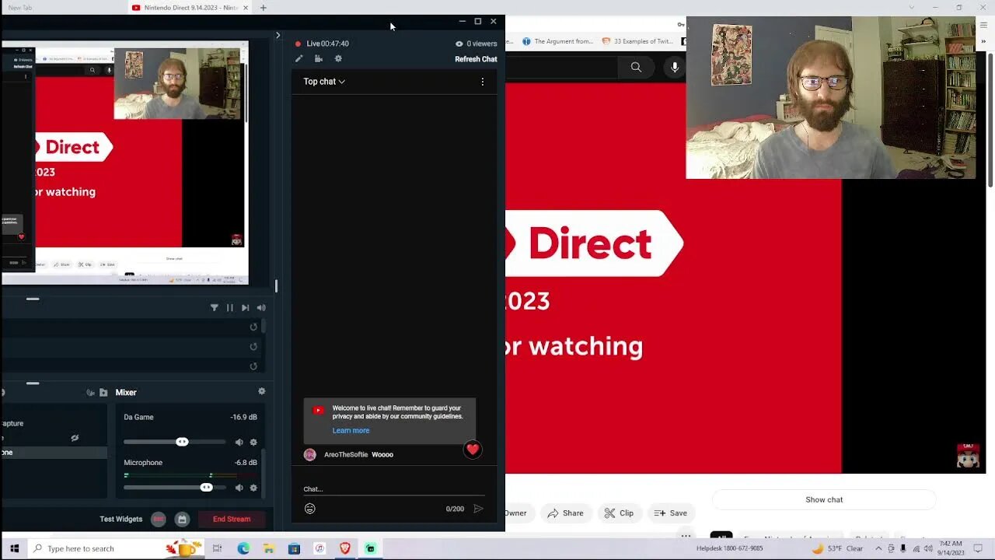
Task: Open a new browser tab with the plus
Action: [x=263, y=8]
